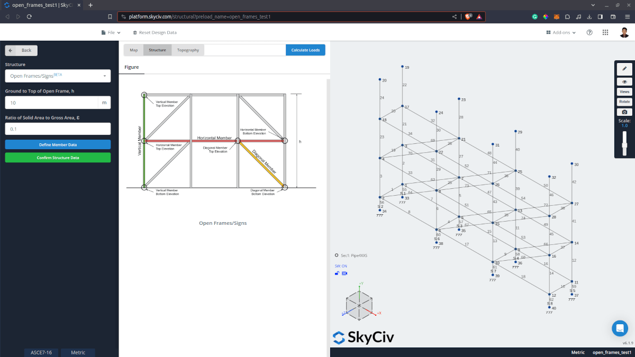This screenshot has width=635, height=357.
Task: Open the apps grid menu
Action: 605,32
